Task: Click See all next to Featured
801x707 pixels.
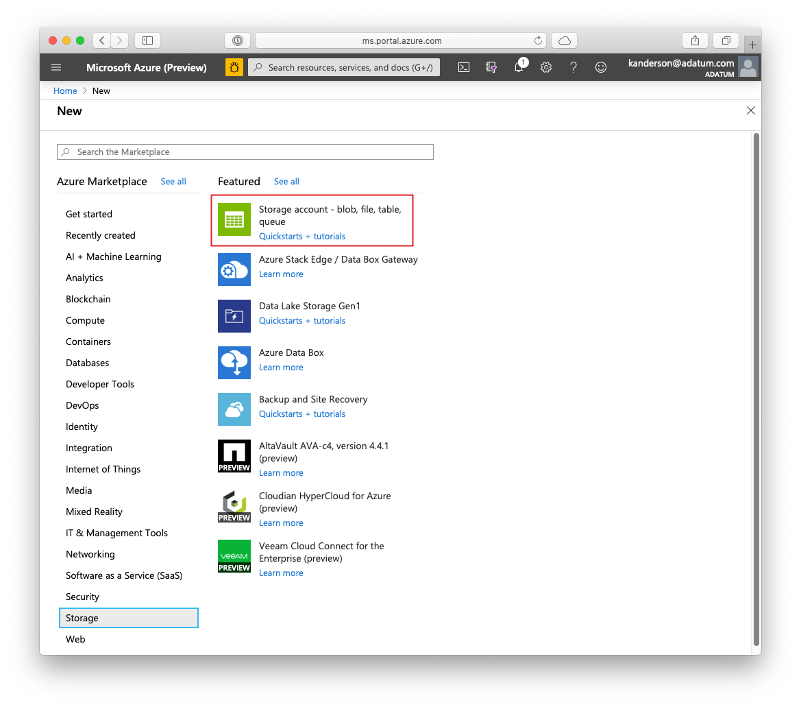Action: click(286, 182)
